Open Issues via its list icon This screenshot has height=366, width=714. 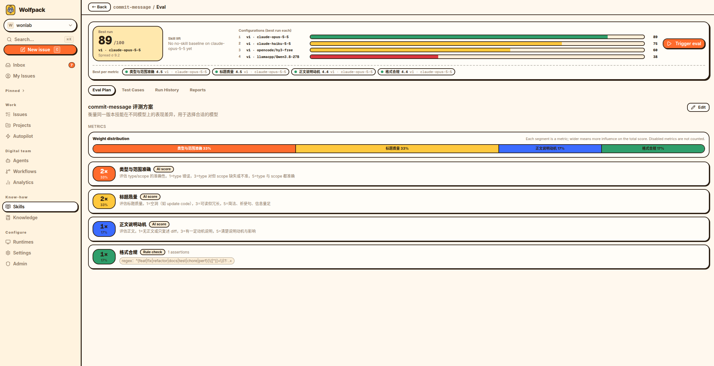coord(8,114)
